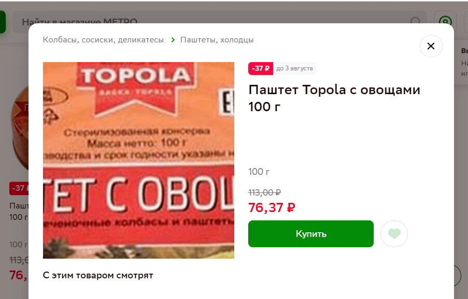Open Колбасы, сосиски, деликатесы breadcrumb
The width and height of the screenshot is (468, 299).
[103, 40]
